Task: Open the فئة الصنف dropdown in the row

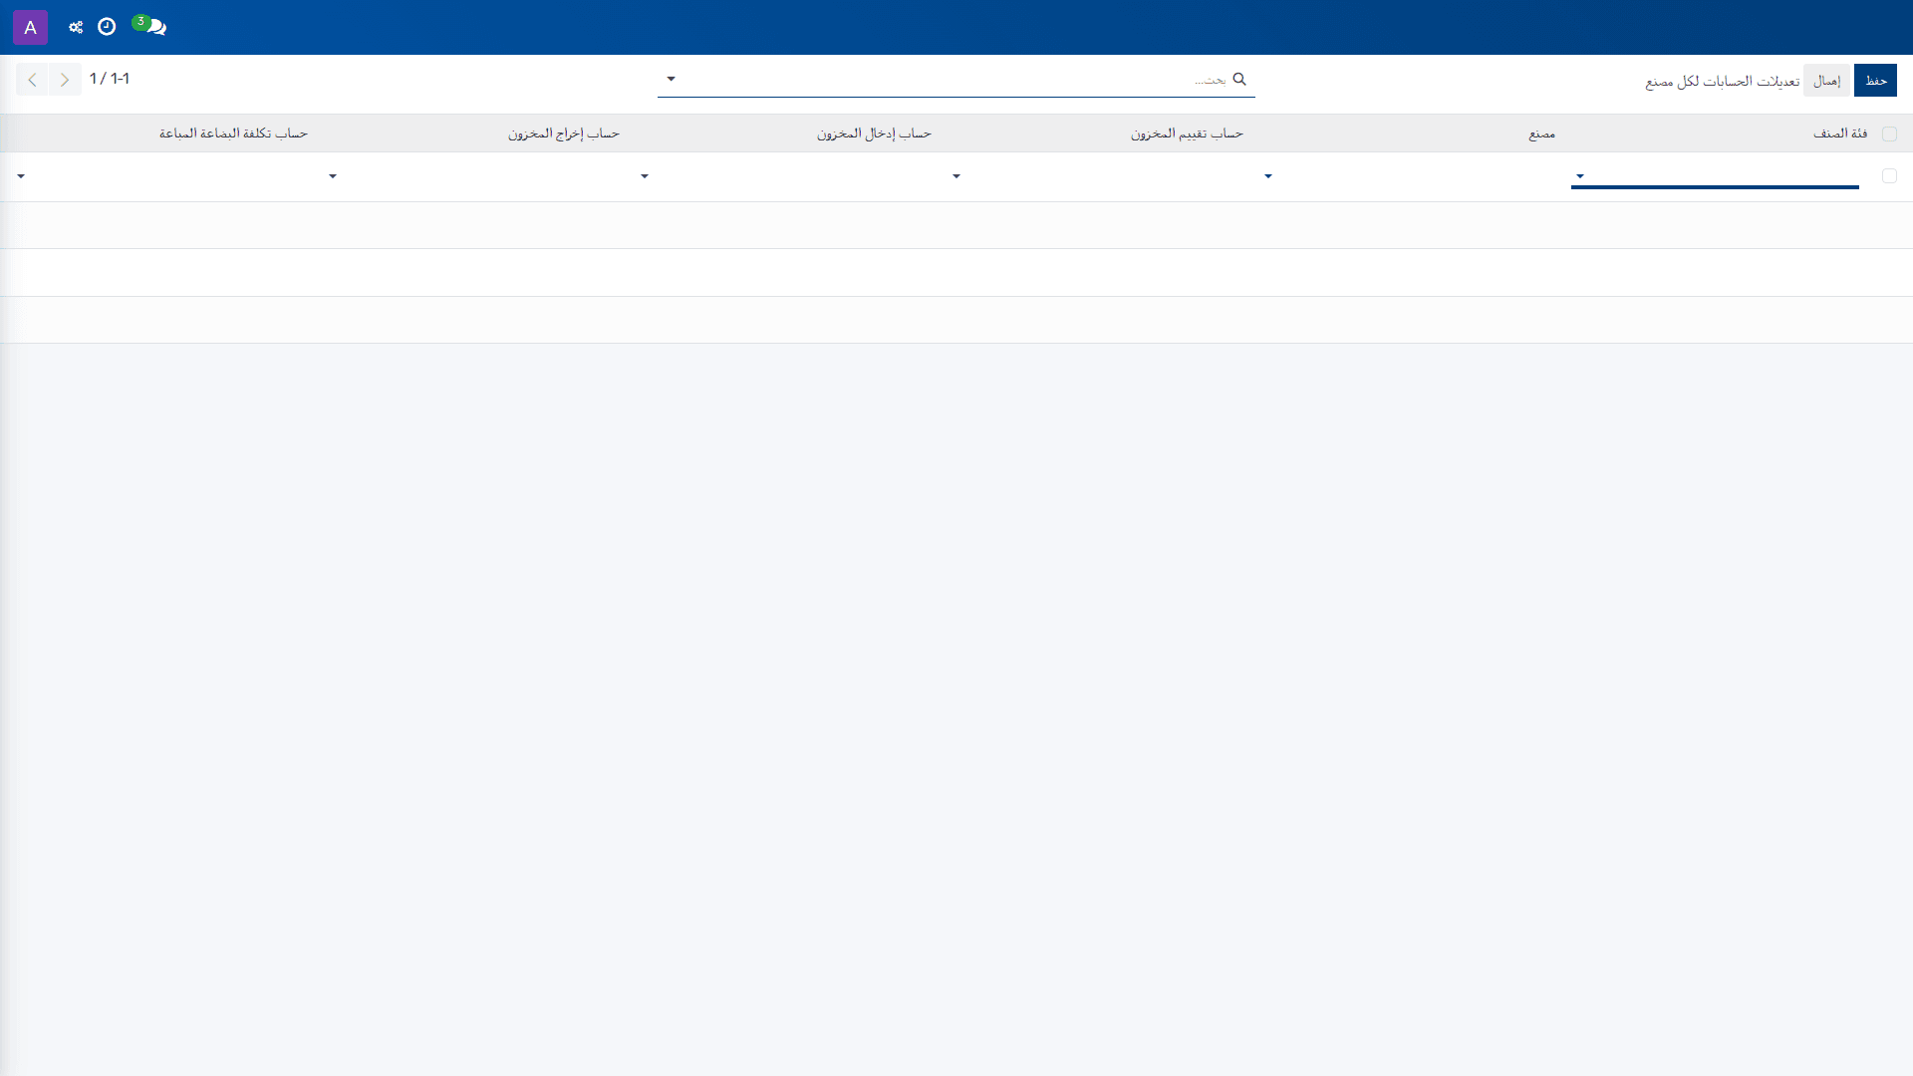Action: tap(1580, 176)
